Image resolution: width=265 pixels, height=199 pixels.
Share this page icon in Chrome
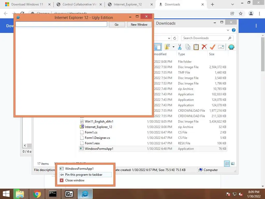(232, 13)
